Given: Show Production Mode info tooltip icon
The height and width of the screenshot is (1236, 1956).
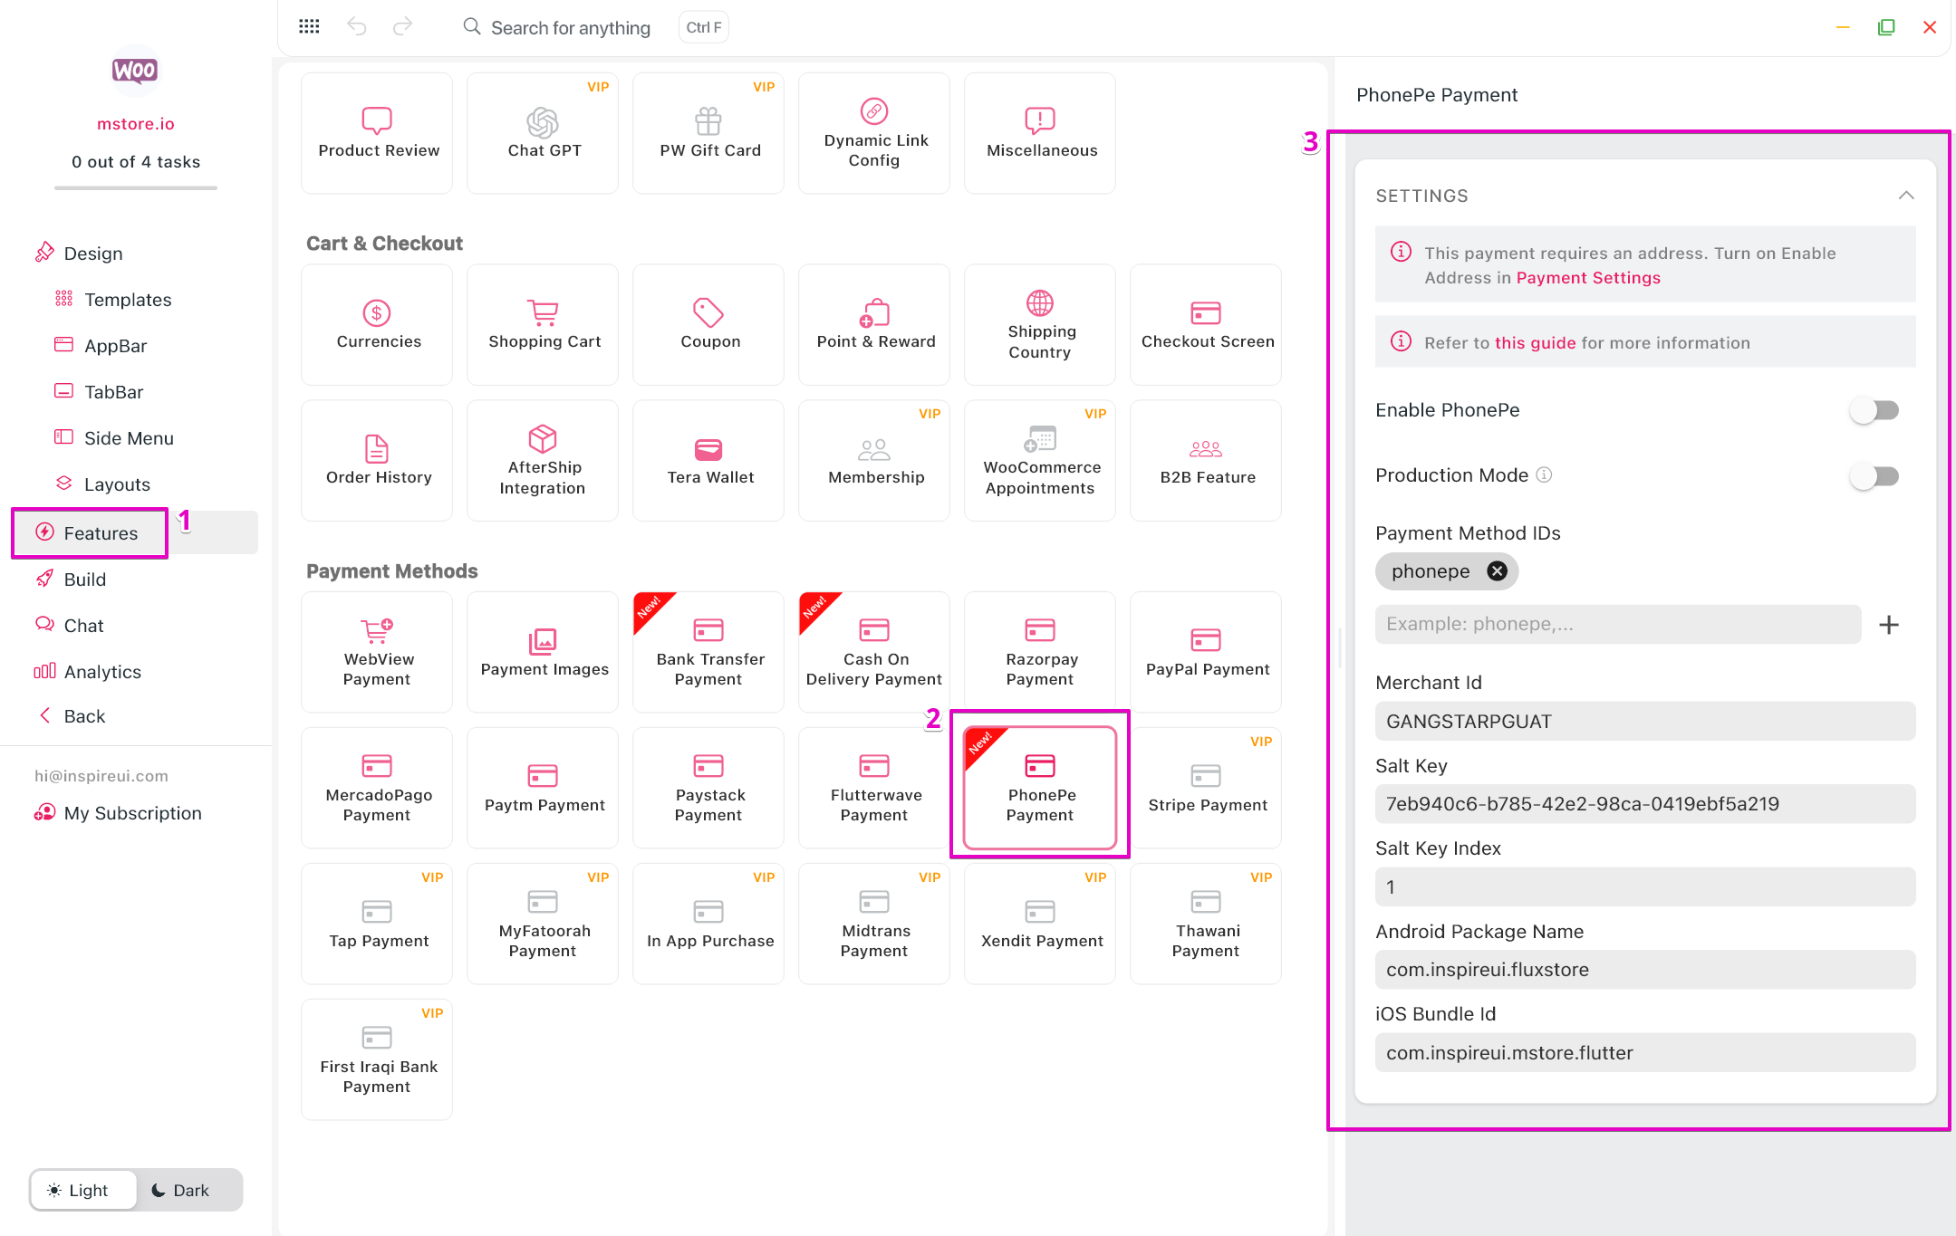Looking at the screenshot, I should 1544,474.
